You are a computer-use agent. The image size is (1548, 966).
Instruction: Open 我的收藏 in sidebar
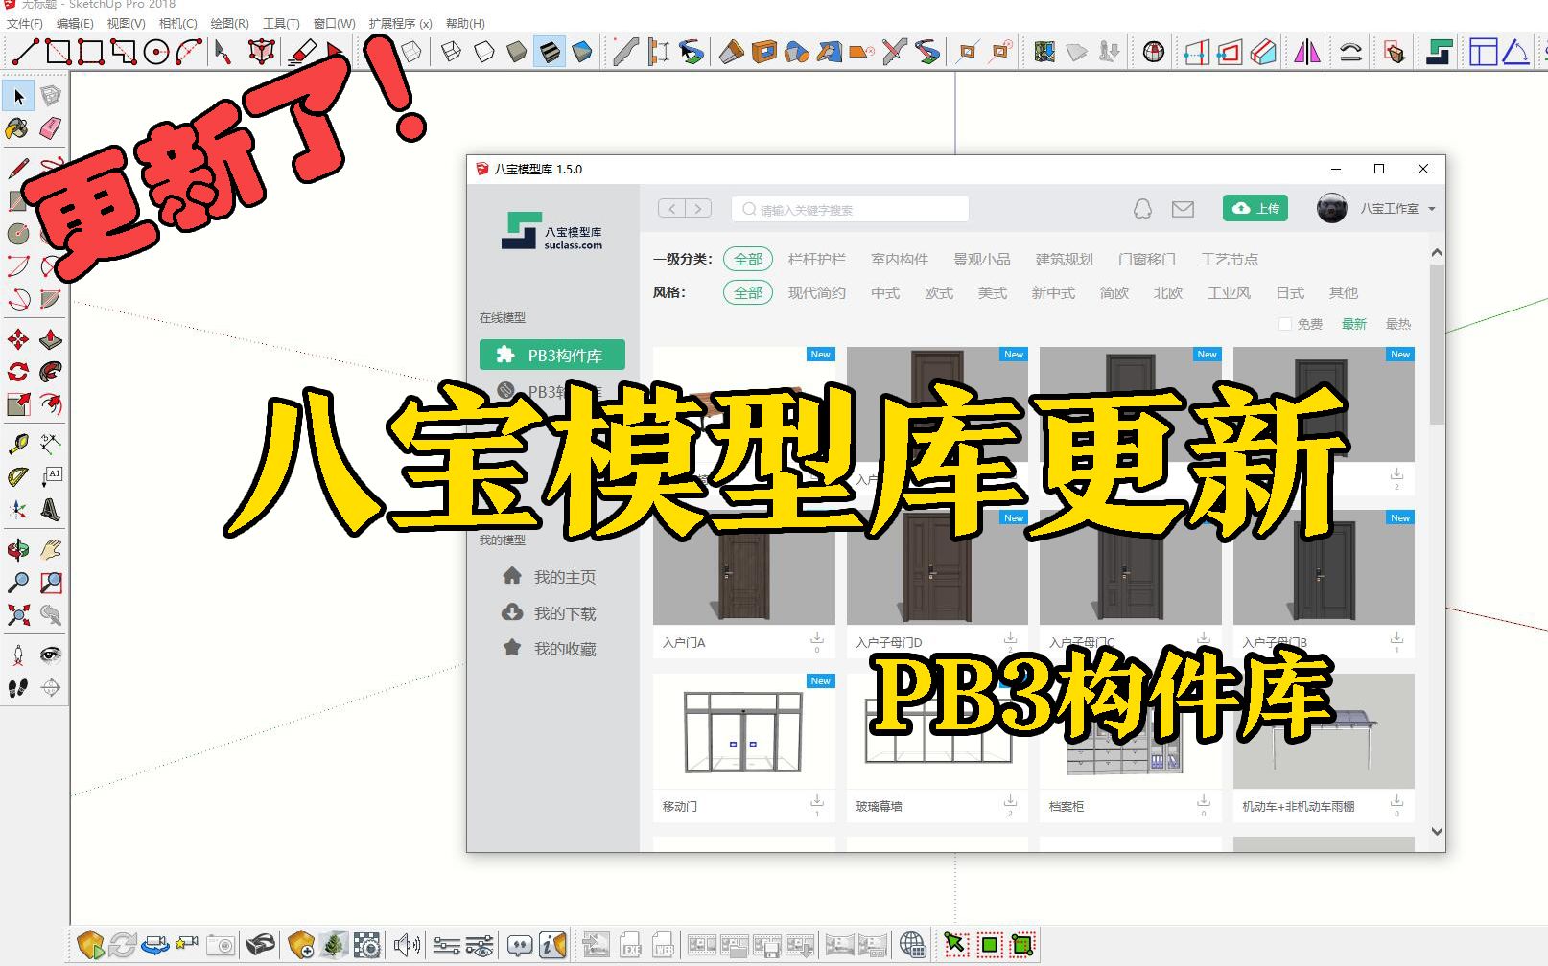click(550, 649)
